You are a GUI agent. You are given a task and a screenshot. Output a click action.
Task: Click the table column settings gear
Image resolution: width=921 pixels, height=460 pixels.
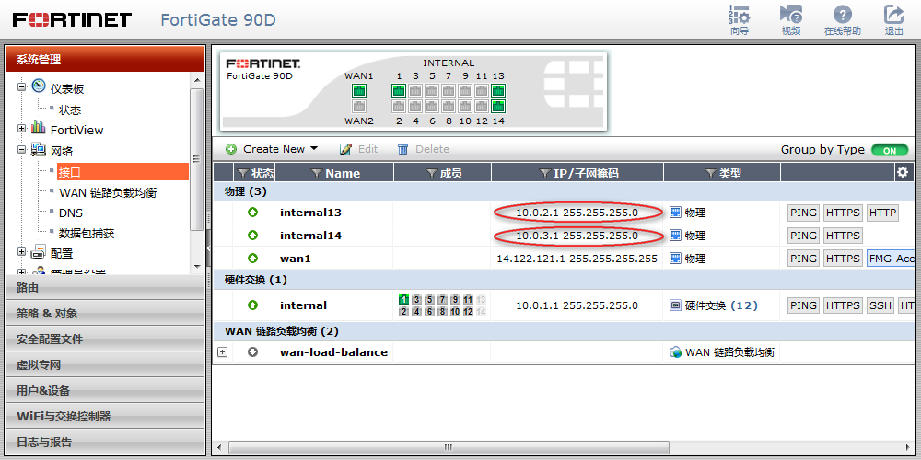(x=903, y=172)
